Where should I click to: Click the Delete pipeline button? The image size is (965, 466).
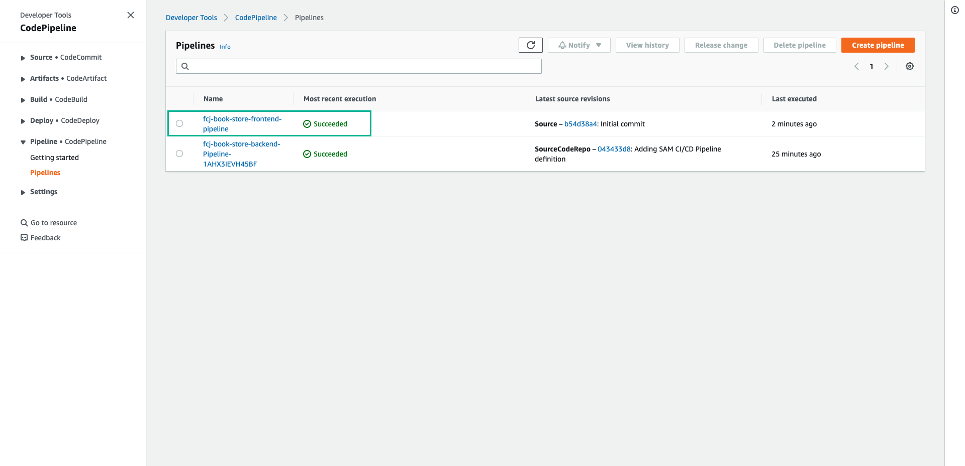tap(800, 45)
